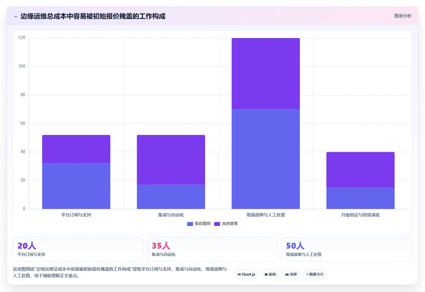Click the blue 阶段累积 legend color box

[190, 224]
